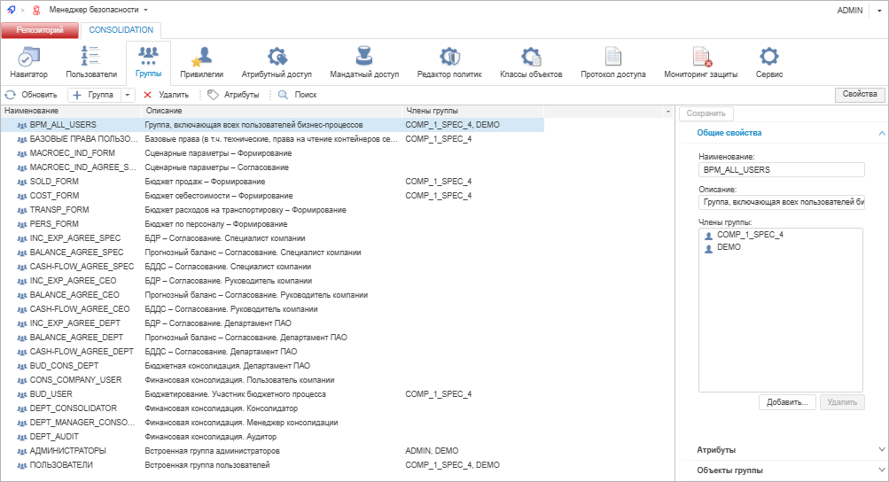
Task: Click the Описание input field
Action: tap(781, 202)
